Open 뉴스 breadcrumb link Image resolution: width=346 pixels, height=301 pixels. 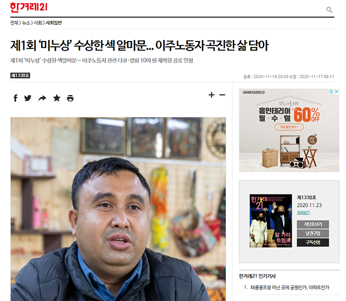tap(26, 23)
